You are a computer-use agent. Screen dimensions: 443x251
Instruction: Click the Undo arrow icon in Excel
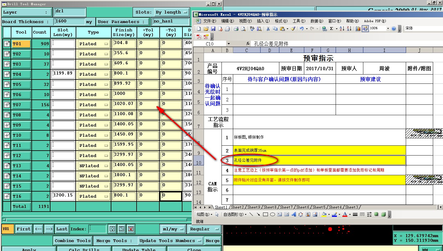pos(302,29)
